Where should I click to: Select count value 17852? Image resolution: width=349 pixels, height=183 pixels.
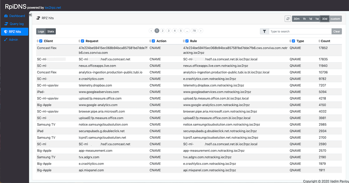click(x=323, y=48)
